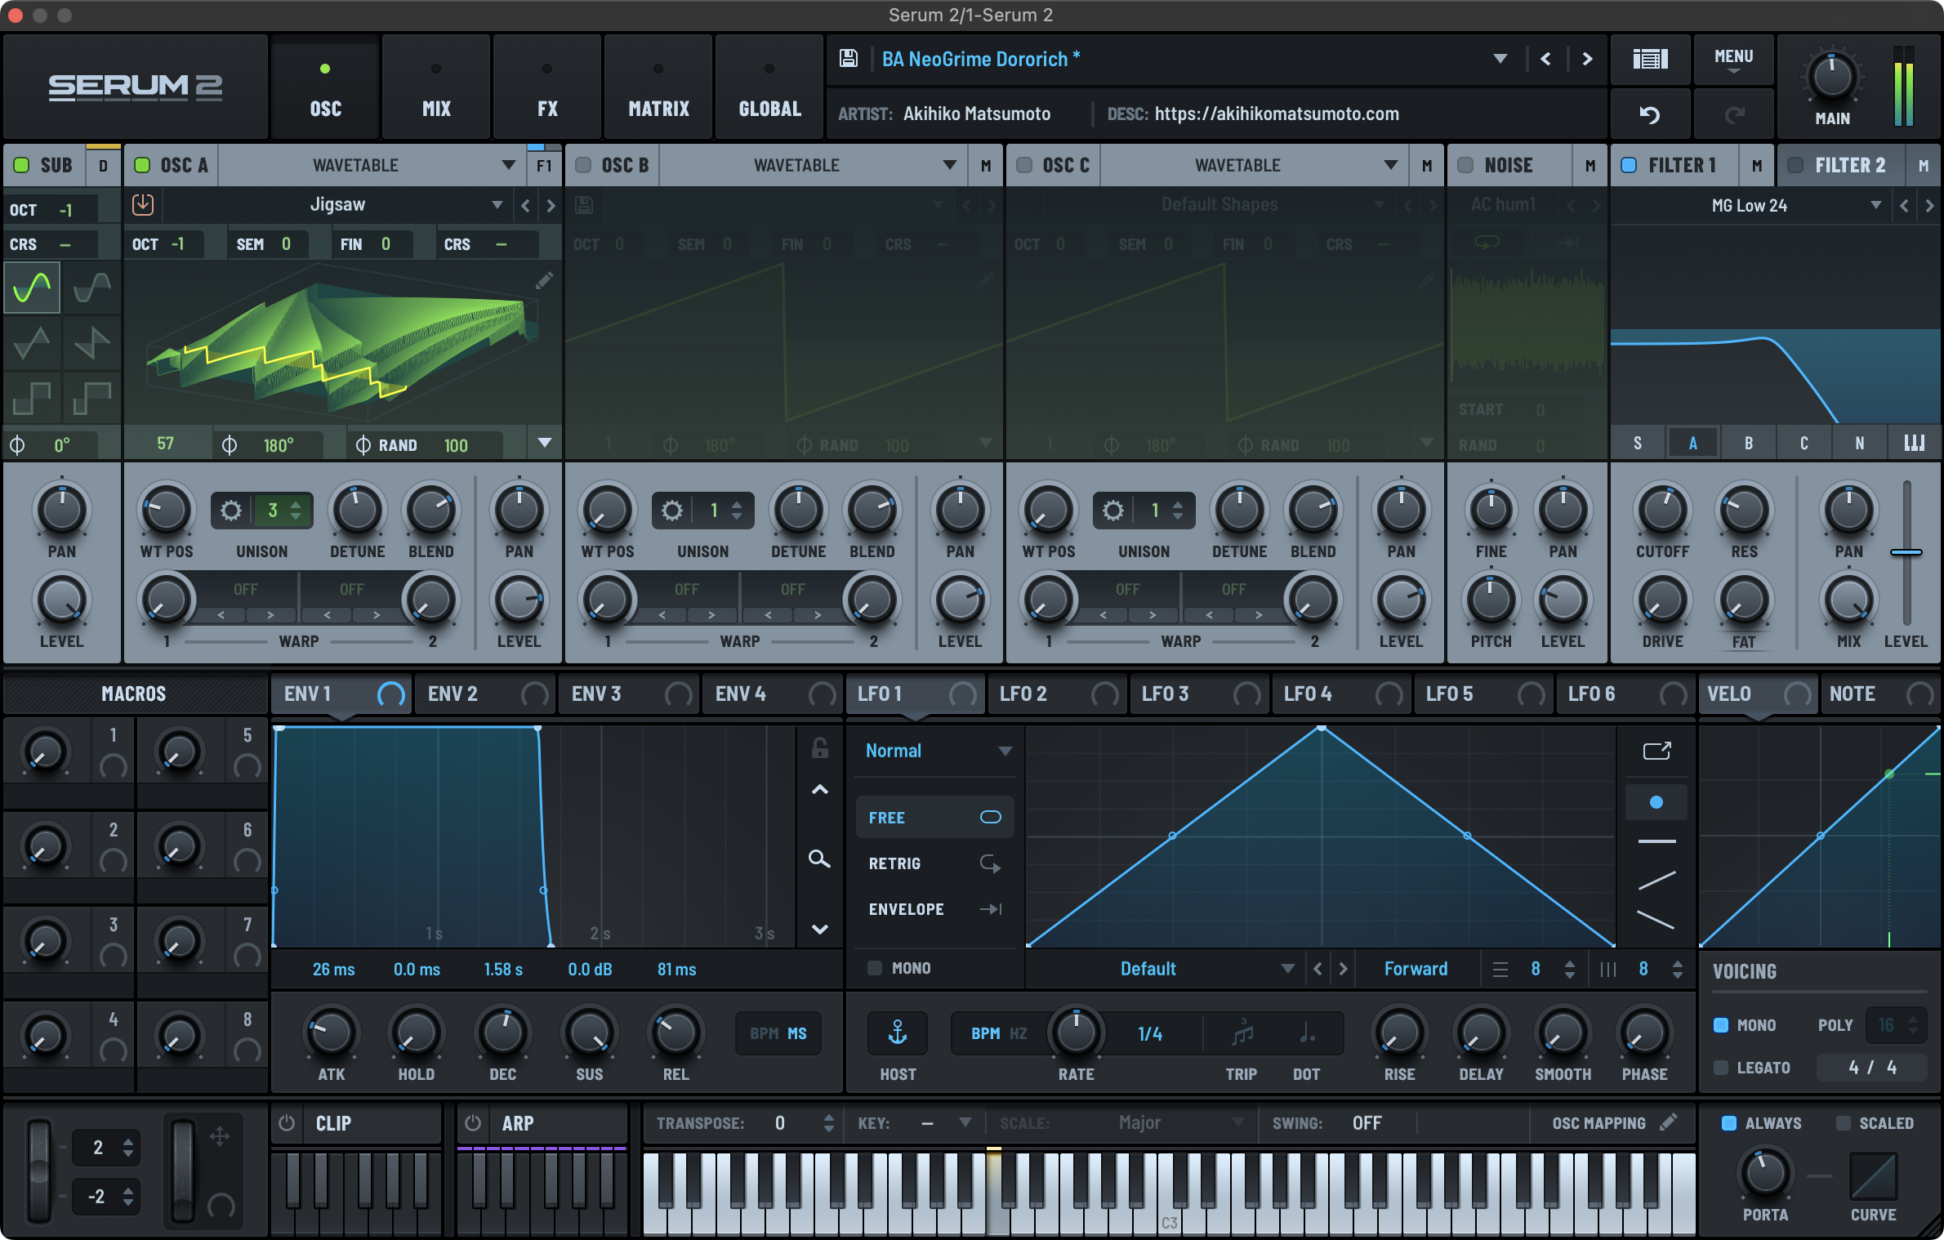This screenshot has height=1240, width=1944.
Task: Route OSC B to filter button
Action: (985, 166)
